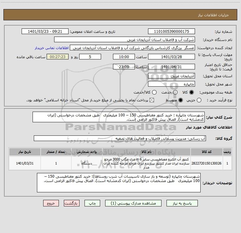Image resolution: width=241 pixels, height=233 pixels.
Task: Click buyer notes text area
Action: 119,182
